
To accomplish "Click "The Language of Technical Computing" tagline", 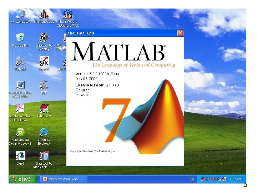I will 134,65.
